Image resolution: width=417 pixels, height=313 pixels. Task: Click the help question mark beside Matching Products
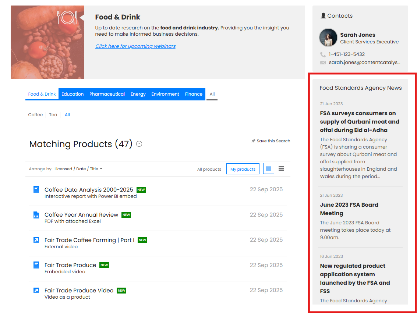(x=139, y=144)
